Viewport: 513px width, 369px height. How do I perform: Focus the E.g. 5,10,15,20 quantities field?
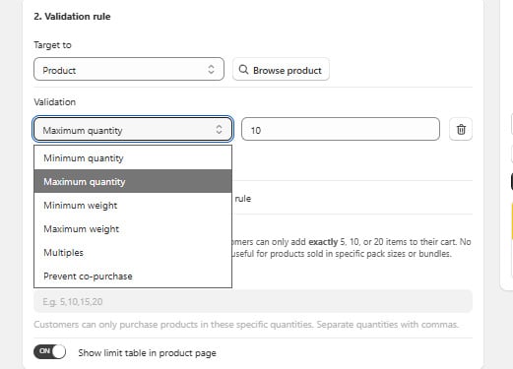[253, 301]
